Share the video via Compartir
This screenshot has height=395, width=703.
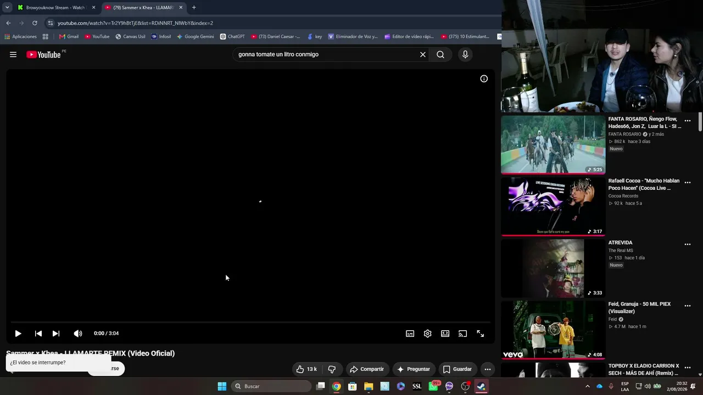pyautogui.click(x=367, y=369)
